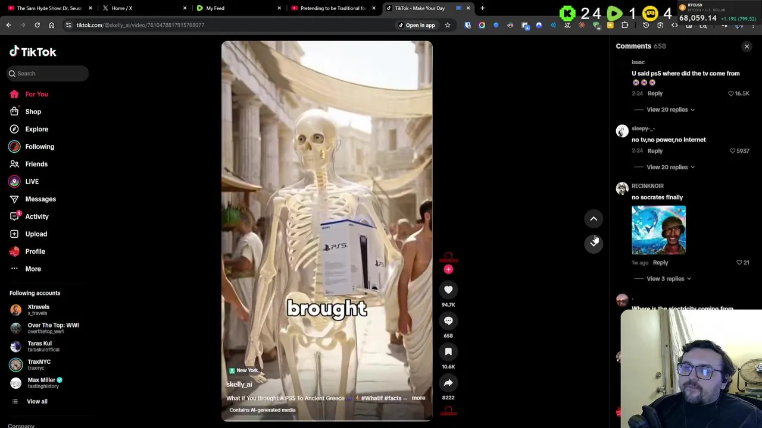The width and height of the screenshot is (762, 428).
Task: Click the Open in app button
Action: coord(417,25)
